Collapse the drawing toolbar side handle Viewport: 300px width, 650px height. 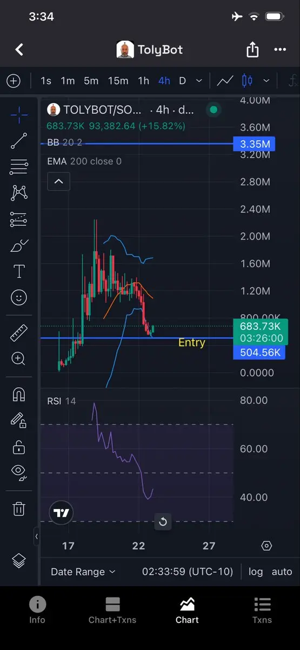[37, 536]
